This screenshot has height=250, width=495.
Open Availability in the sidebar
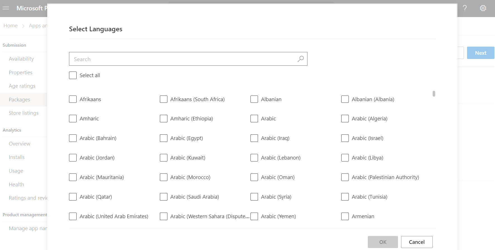click(x=21, y=59)
